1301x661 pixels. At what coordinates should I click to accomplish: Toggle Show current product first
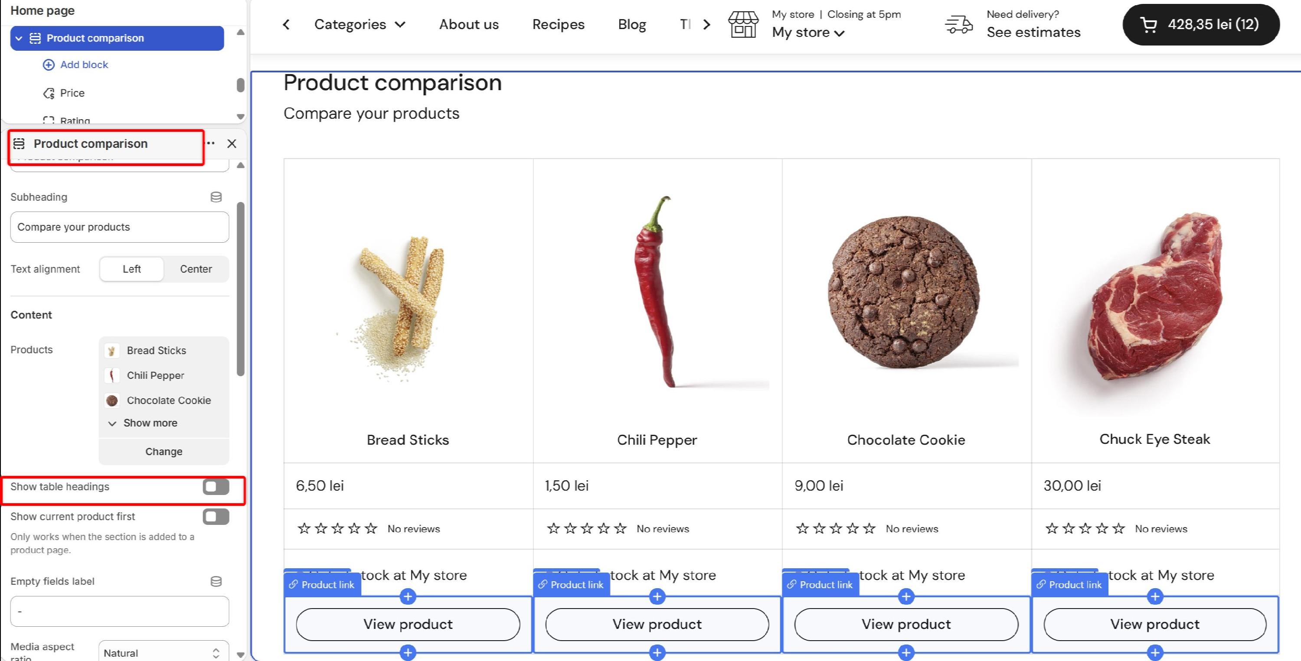coord(216,517)
